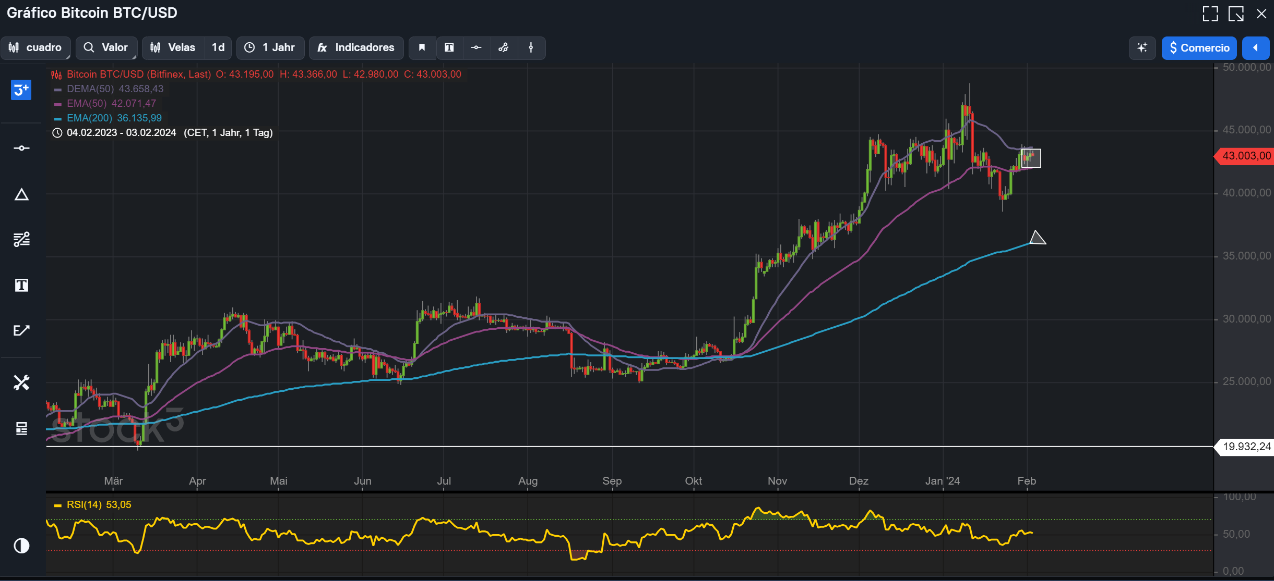Image resolution: width=1274 pixels, height=581 pixels.
Task: Collapse side panel with blue arrow button
Action: (1255, 48)
